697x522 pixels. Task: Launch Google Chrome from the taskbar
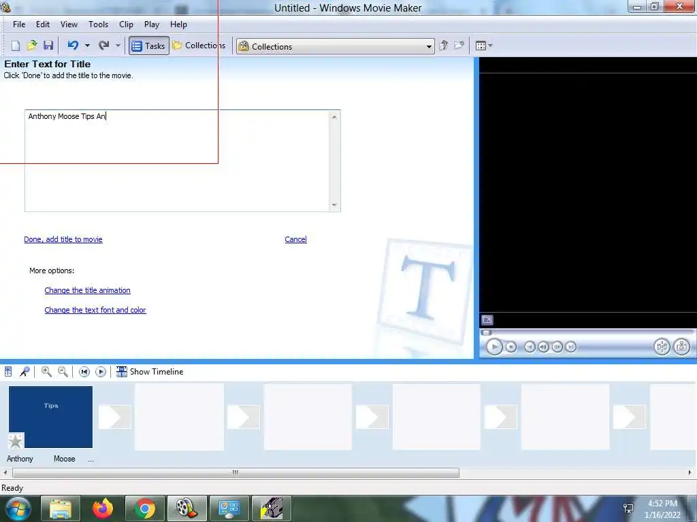[145, 508]
